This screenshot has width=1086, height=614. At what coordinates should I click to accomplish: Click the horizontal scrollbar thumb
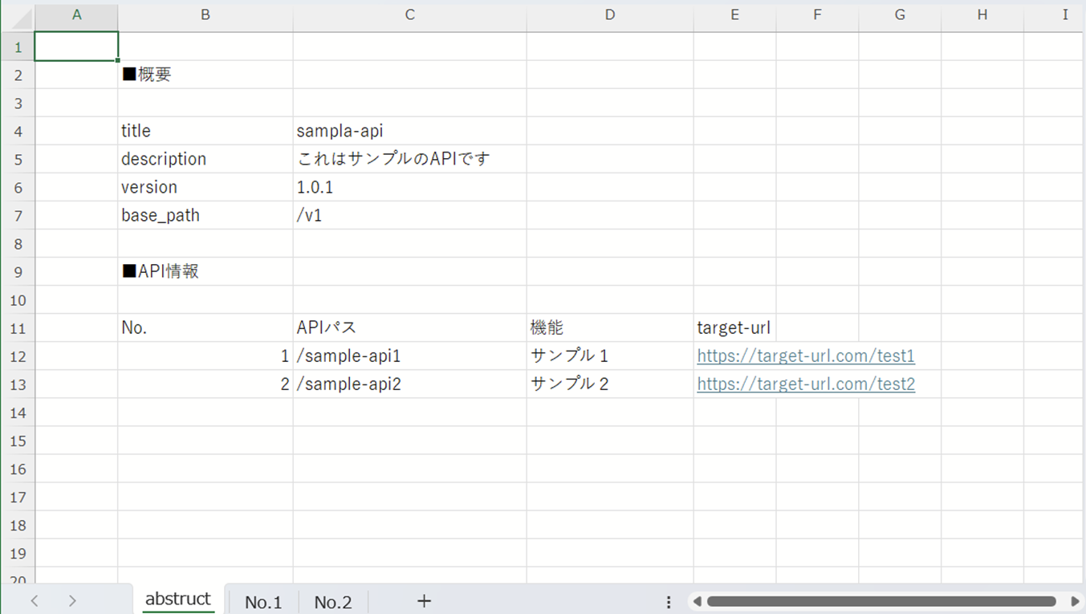coord(881,601)
